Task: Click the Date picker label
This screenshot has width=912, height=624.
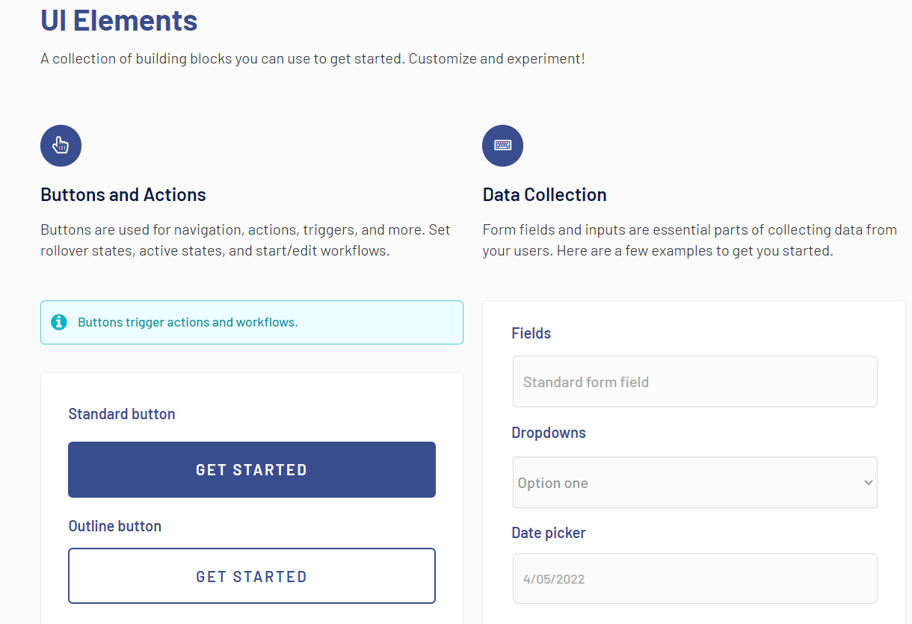Action: (x=548, y=533)
